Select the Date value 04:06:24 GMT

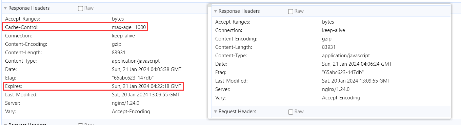tap(357, 64)
